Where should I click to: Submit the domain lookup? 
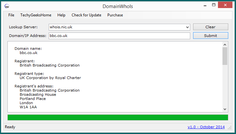[211, 36]
